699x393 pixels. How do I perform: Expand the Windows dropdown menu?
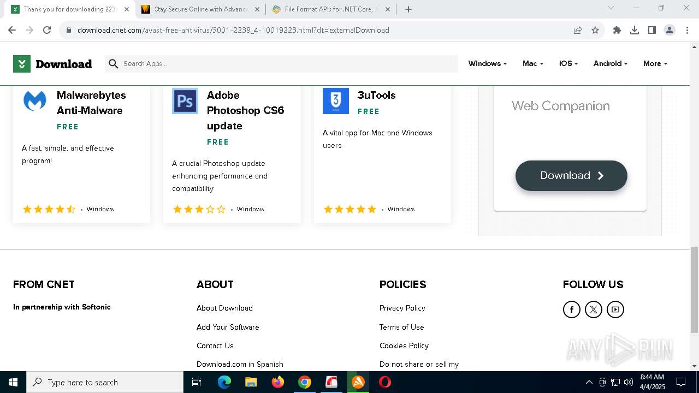(x=487, y=64)
